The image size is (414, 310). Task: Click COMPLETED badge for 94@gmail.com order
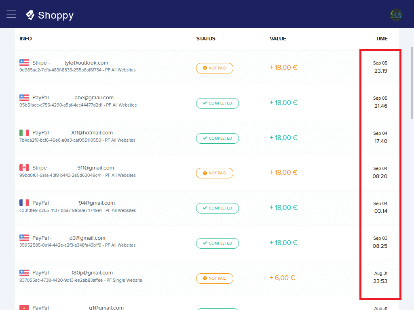click(217, 208)
